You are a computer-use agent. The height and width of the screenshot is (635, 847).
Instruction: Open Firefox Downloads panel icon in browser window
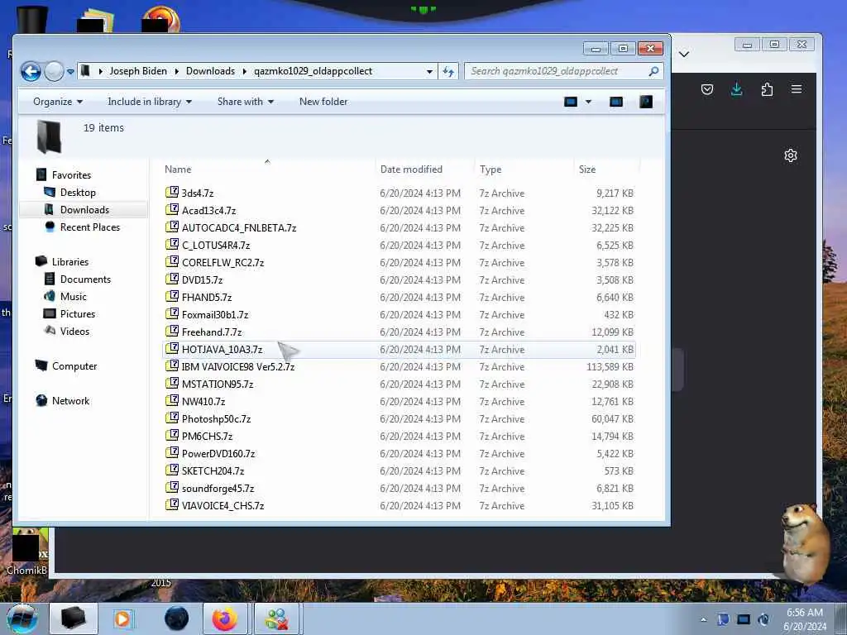click(737, 89)
